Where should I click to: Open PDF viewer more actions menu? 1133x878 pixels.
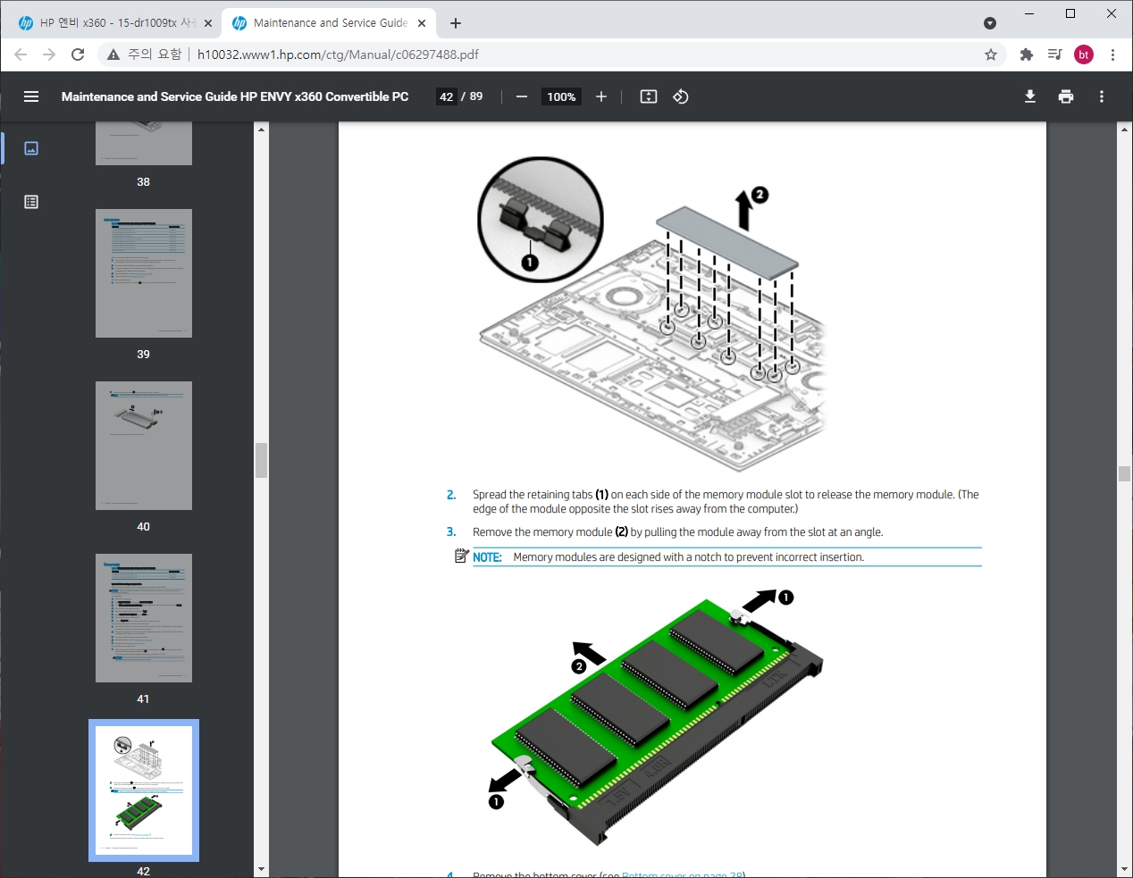point(1102,96)
